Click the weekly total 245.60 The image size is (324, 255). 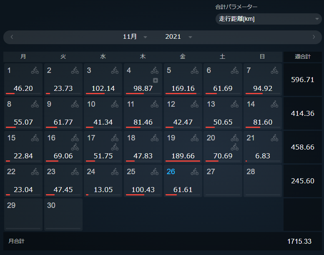click(x=302, y=181)
